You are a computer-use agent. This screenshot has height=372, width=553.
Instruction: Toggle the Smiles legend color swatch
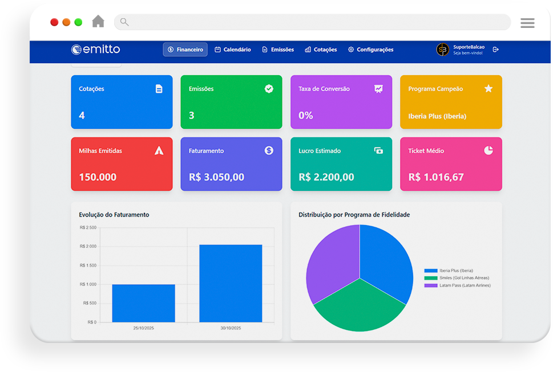pos(430,278)
